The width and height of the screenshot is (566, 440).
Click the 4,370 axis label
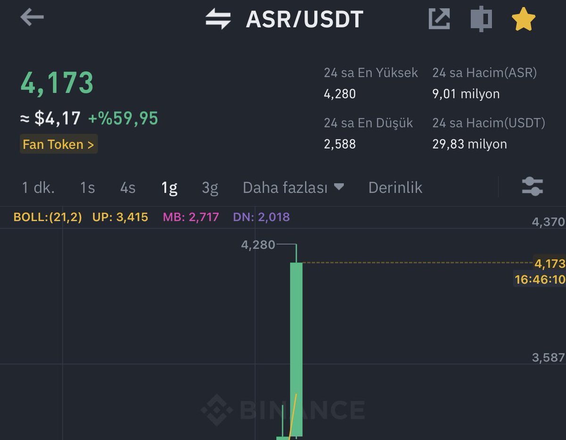click(549, 222)
